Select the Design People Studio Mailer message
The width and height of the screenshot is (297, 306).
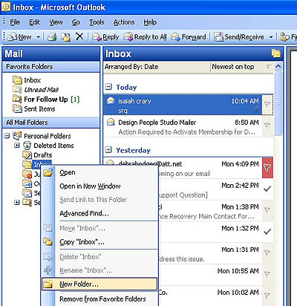[183, 126]
